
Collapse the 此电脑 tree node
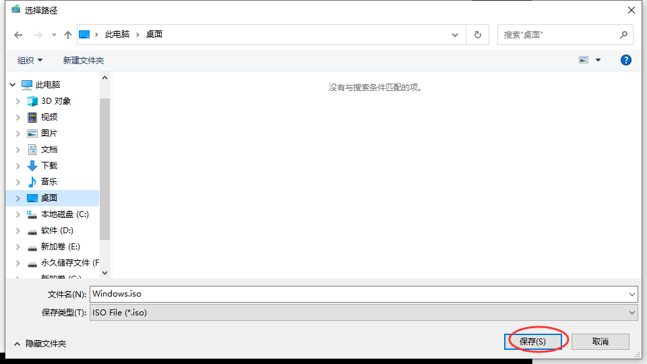[13, 85]
